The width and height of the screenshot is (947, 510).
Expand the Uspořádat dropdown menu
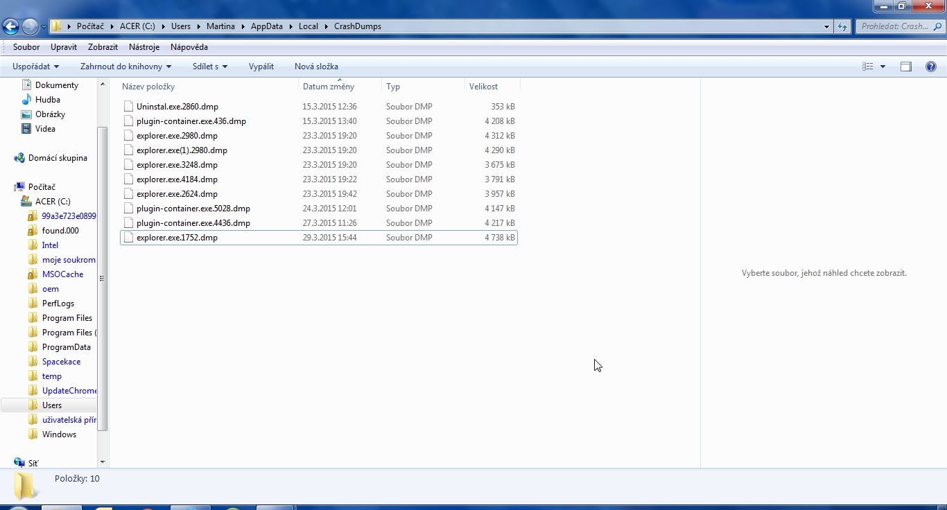click(35, 67)
